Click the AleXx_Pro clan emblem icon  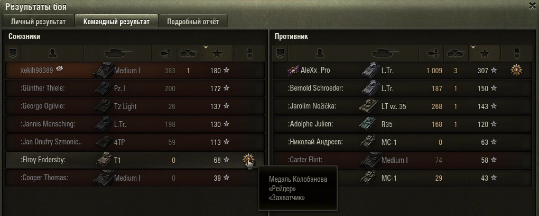(293, 71)
